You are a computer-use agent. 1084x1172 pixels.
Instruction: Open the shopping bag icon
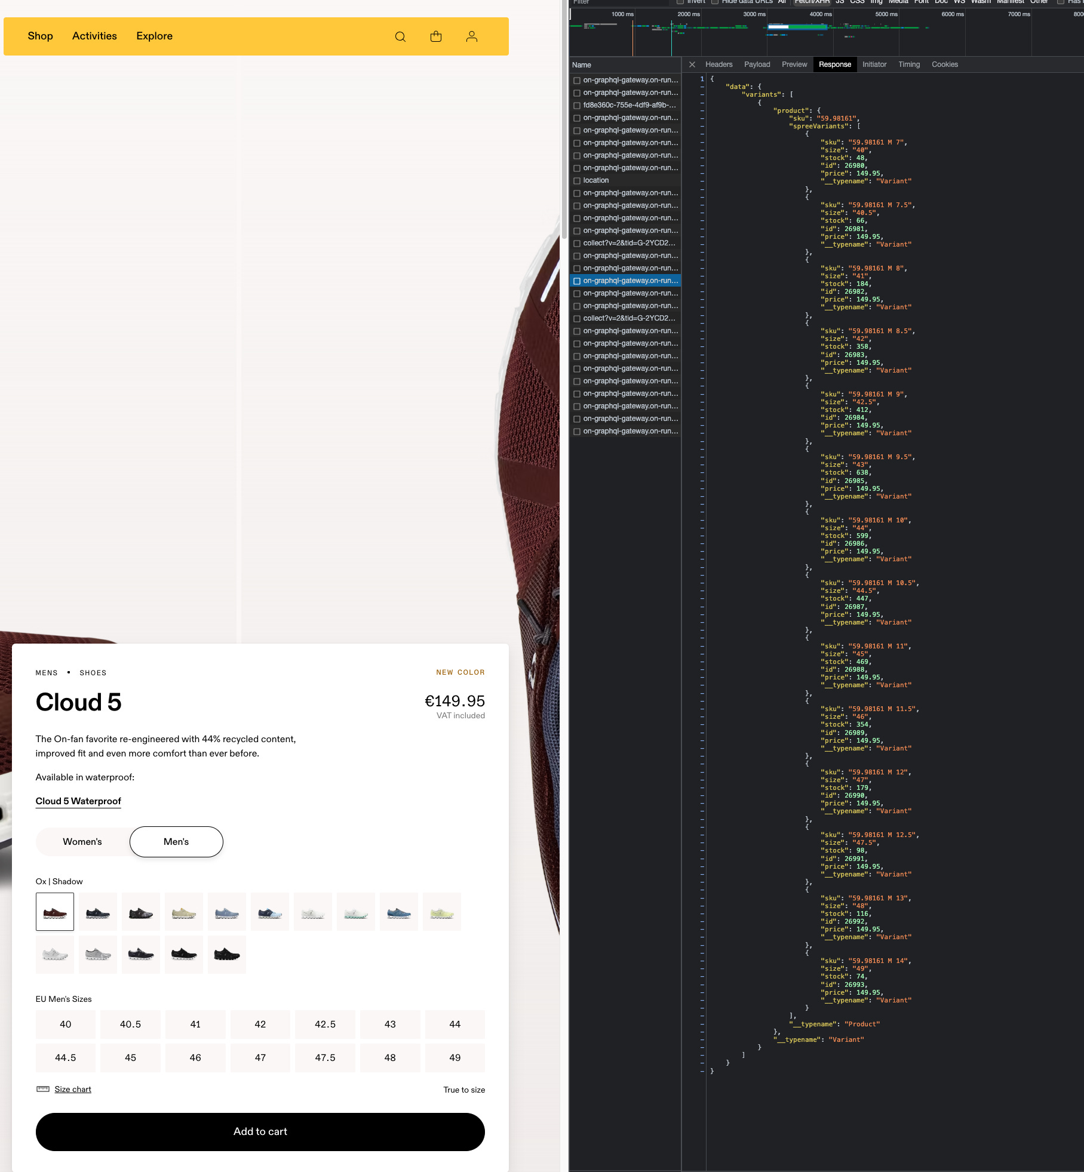pos(436,36)
